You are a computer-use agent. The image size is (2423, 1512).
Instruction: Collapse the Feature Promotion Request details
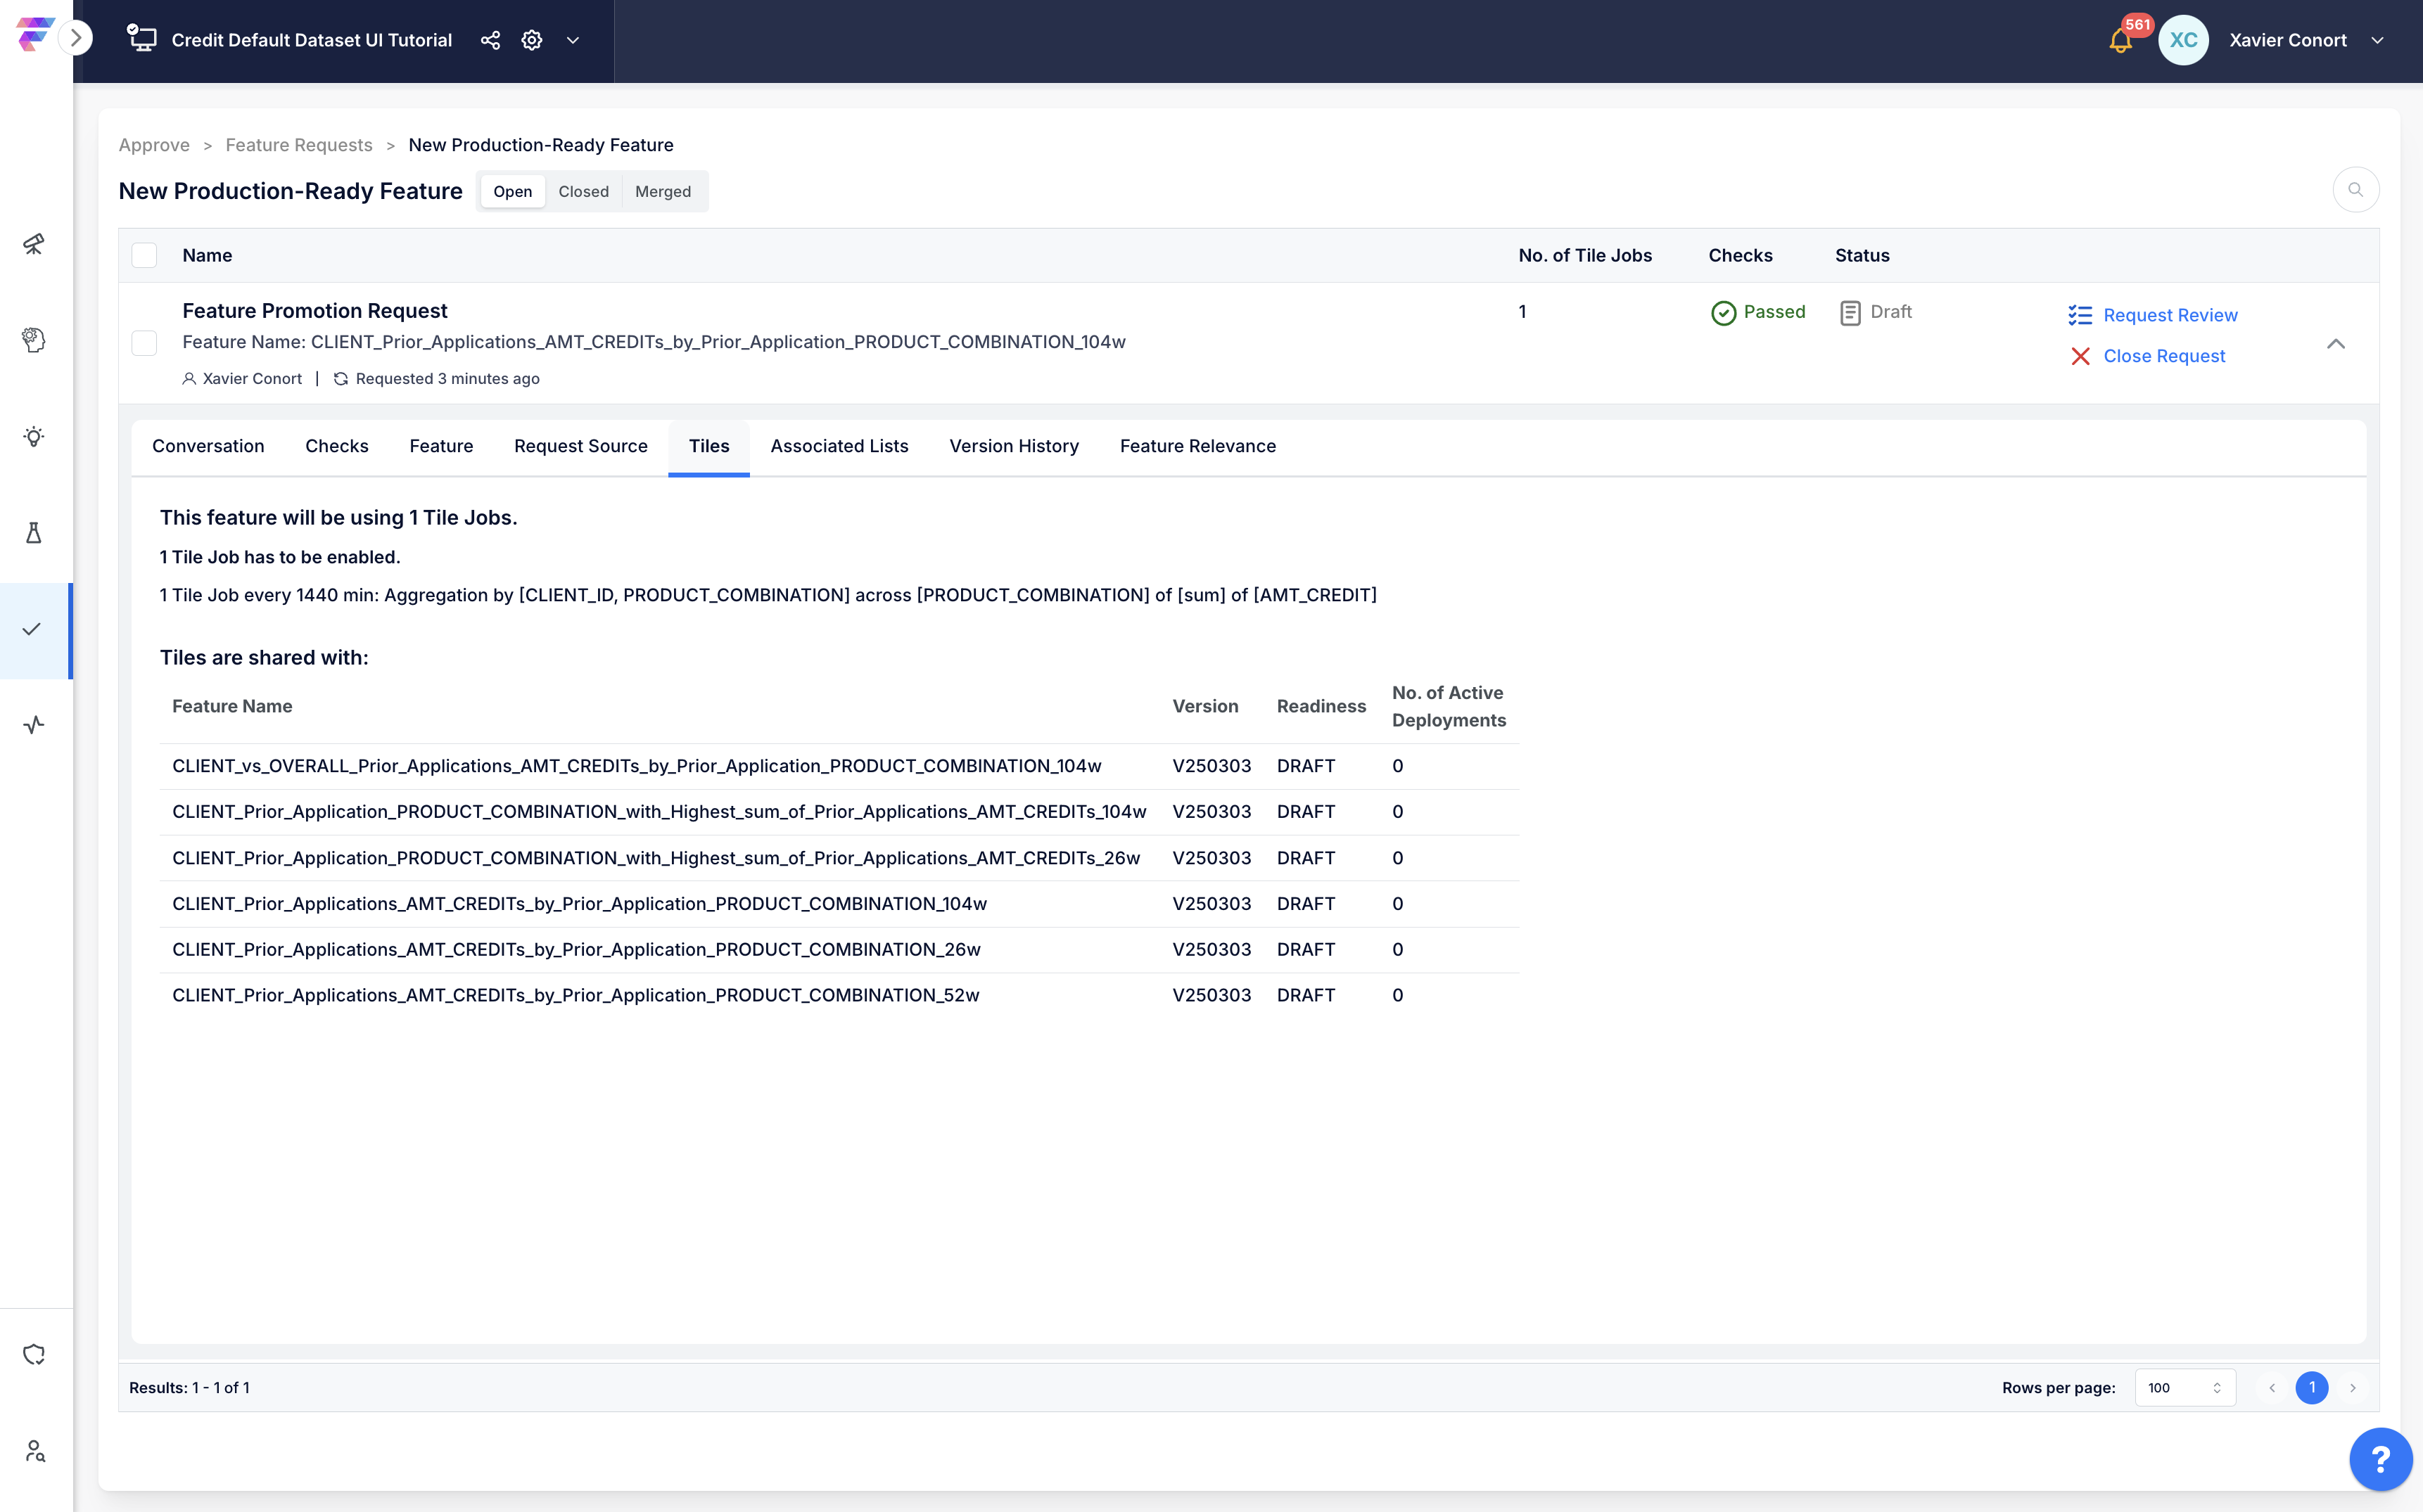click(x=2335, y=343)
